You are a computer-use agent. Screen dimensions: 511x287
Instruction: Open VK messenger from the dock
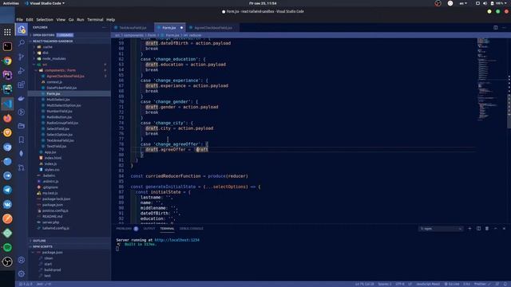pos(7,204)
